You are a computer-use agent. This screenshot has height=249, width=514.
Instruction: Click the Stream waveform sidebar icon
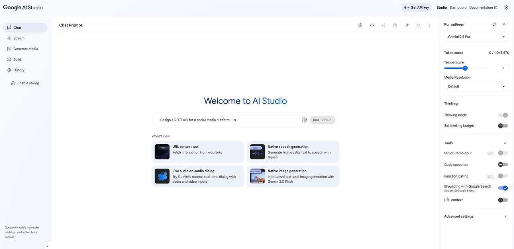[9, 38]
